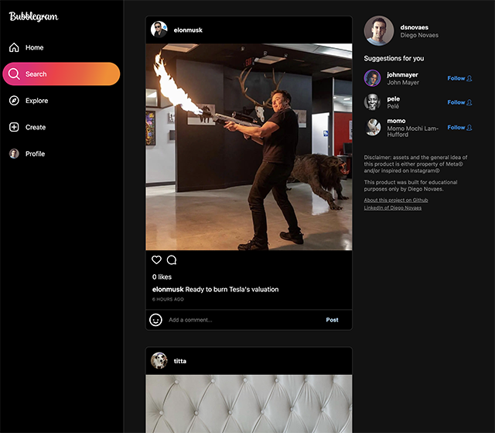Click the Home house icon
The width and height of the screenshot is (495, 433).
14,47
